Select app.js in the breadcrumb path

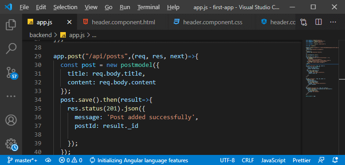point(77,35)
